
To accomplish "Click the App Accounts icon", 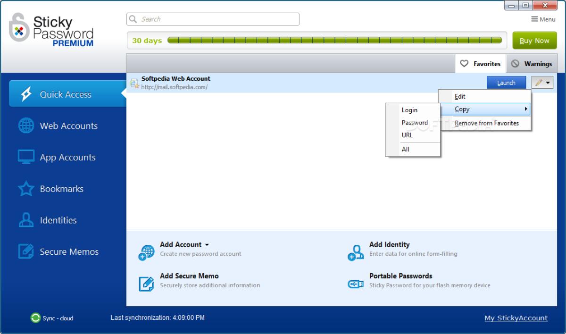I will (26, 157).
